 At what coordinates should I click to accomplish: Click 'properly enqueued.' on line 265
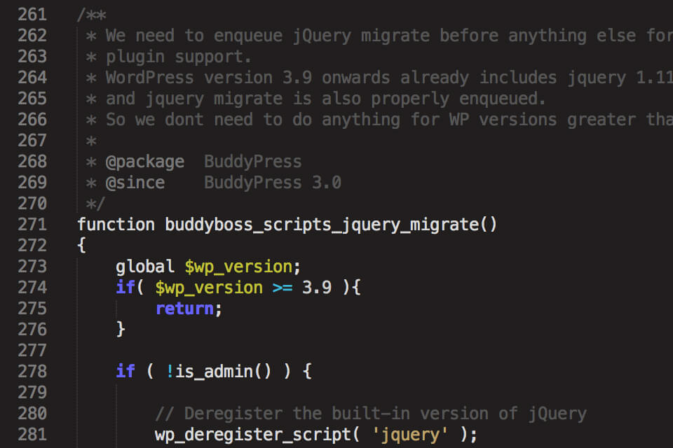(x=458, y=99)
